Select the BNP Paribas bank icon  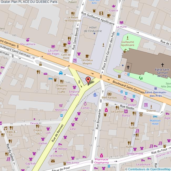(109, 94)
